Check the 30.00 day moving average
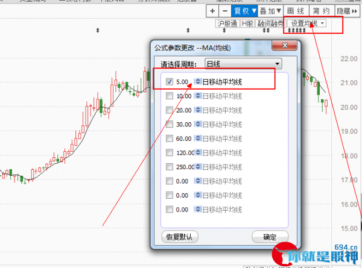The image size is (362, 268). point(170,125)
